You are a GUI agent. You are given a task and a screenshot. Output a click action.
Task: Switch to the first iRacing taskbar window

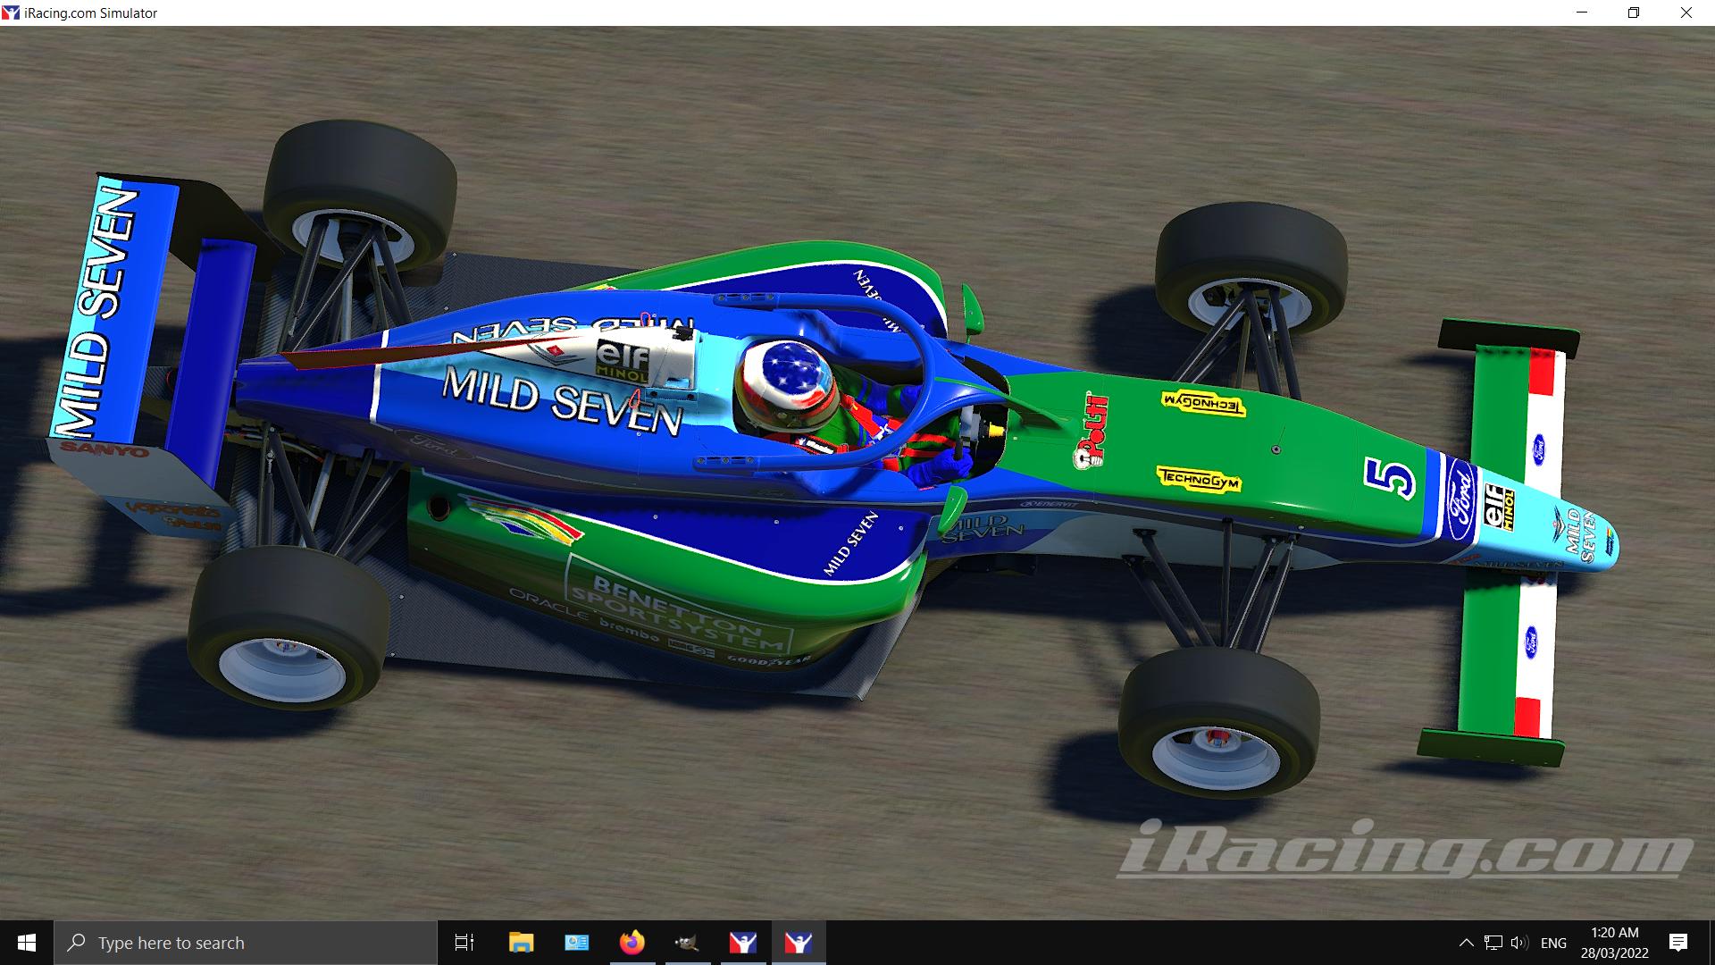point(743,943)
